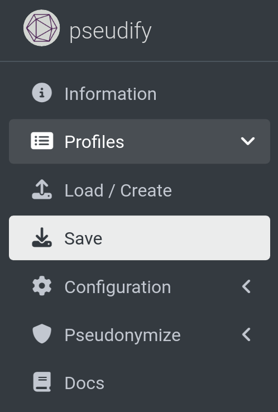
Task: Click the Pseudonymize text label
Action: pyautogui.click(x=123, y=335)
